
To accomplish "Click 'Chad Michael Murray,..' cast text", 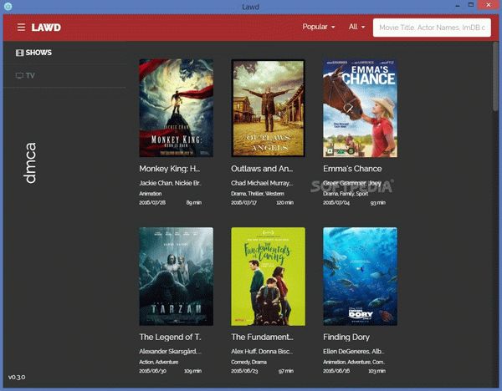I will (262, 183).
